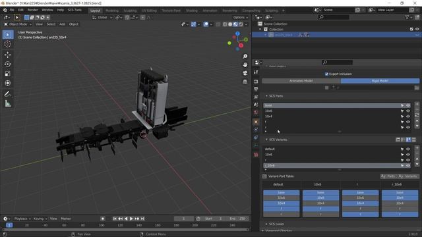Image resolution: width=422 pixels, height=237 pixels.
Task: Click the timeline play button
Action: tap(131, 219)
